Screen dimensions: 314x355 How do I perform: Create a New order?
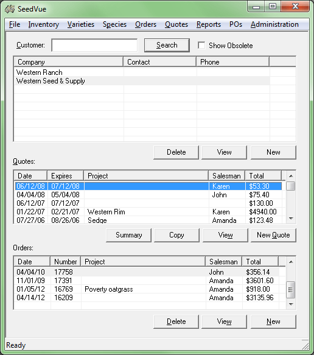[273, 322]
